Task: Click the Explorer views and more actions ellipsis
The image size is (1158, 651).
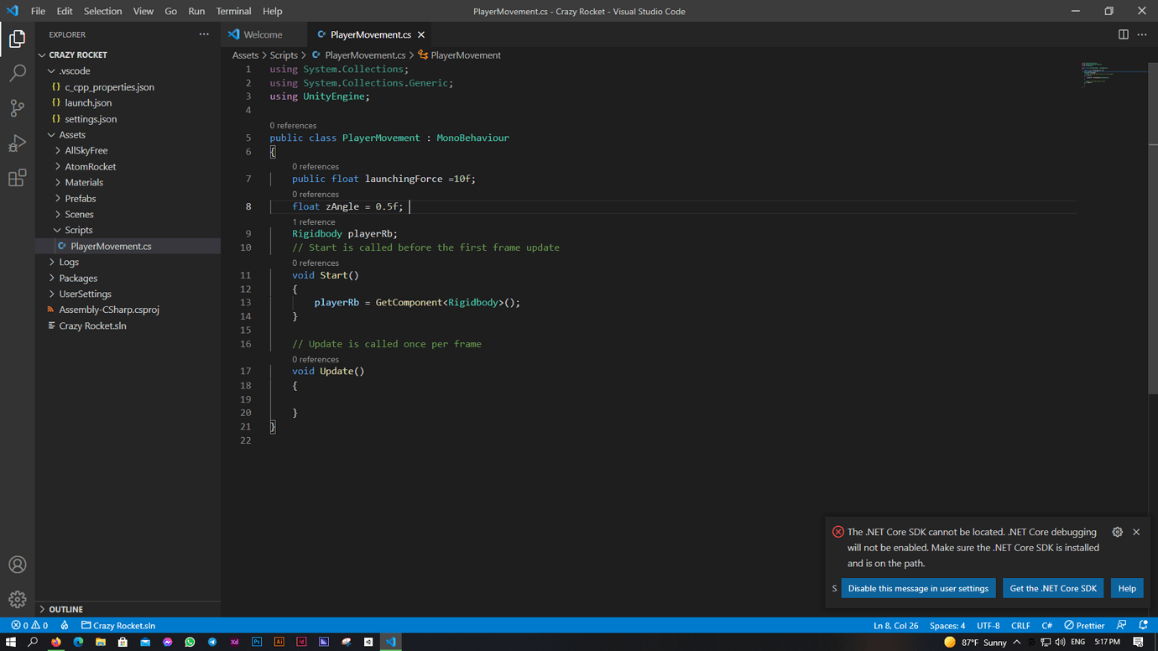Action: [x=204, y=34]
